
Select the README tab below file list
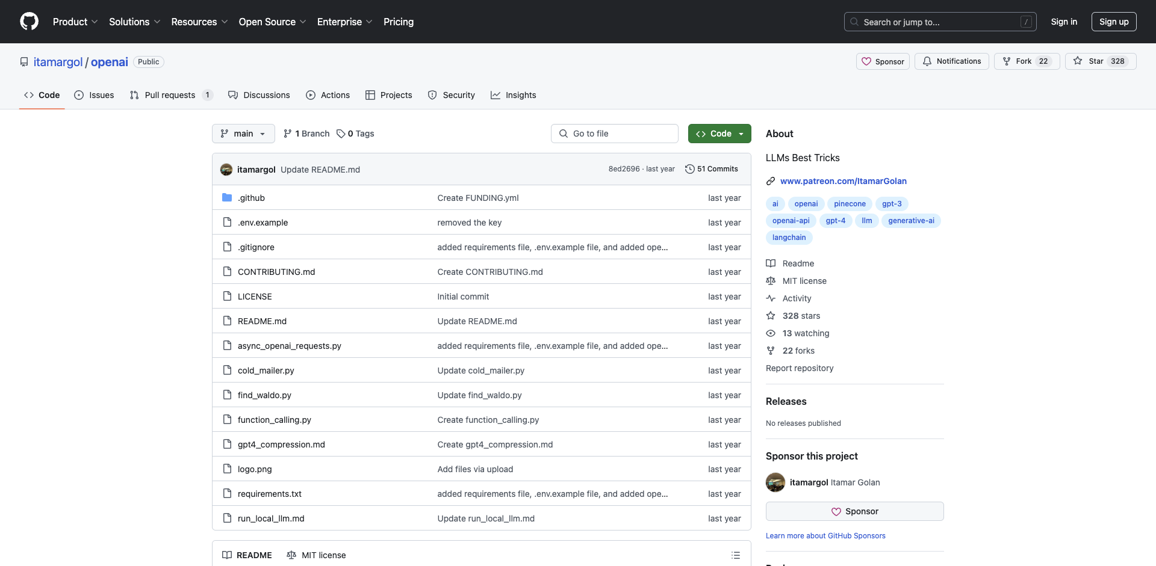247,555
